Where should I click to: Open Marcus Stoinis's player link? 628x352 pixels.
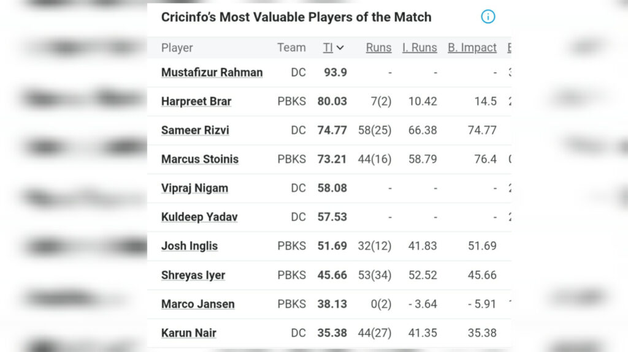point(200,159)
